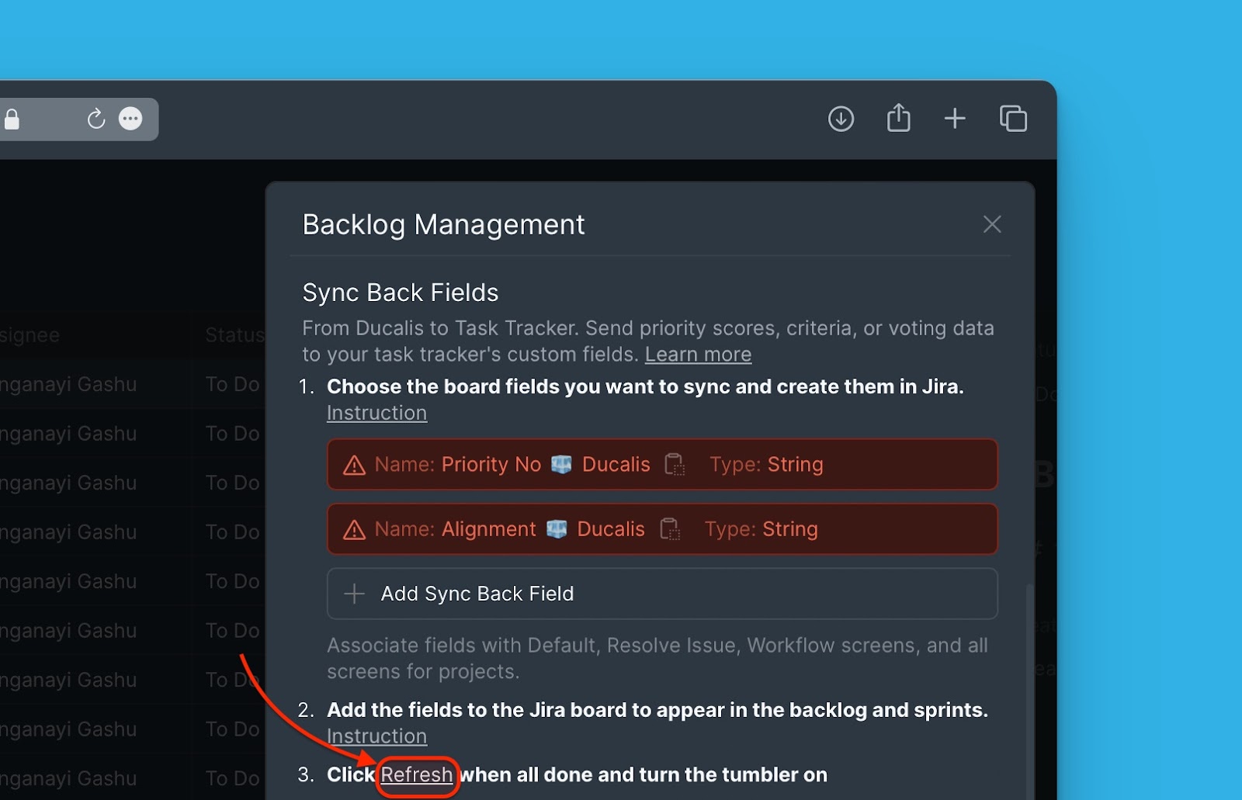The width and height of the screenshot is (1242, 800).
Task: Click the Refresh link in step 3
Action: tap(417, 774)
